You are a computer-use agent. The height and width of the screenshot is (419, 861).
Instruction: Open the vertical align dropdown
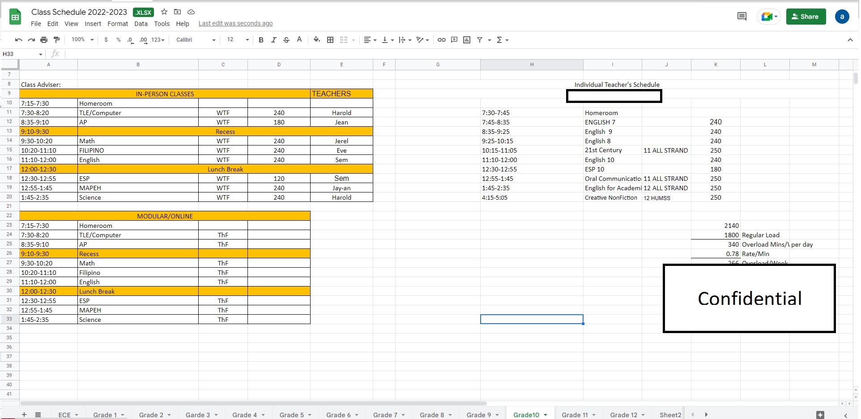(x=388, y=40)
